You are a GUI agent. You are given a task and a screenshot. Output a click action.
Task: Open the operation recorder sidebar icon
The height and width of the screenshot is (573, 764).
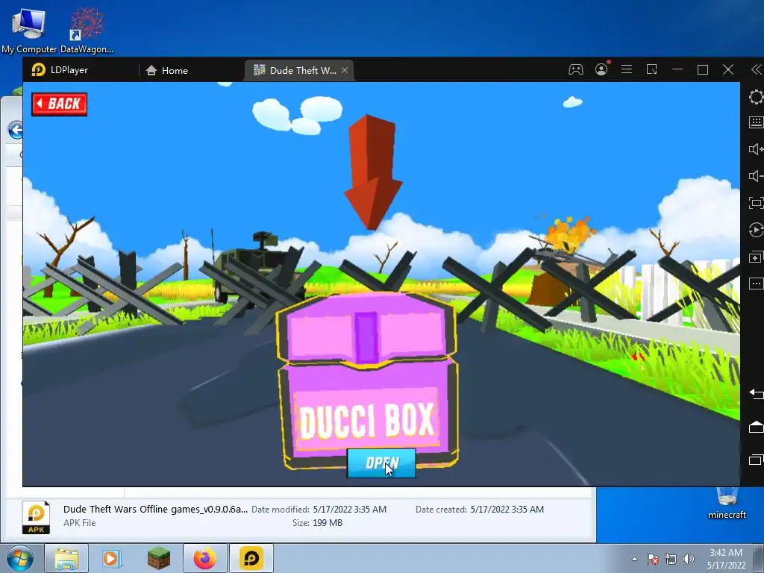click(x=757, y=230)
